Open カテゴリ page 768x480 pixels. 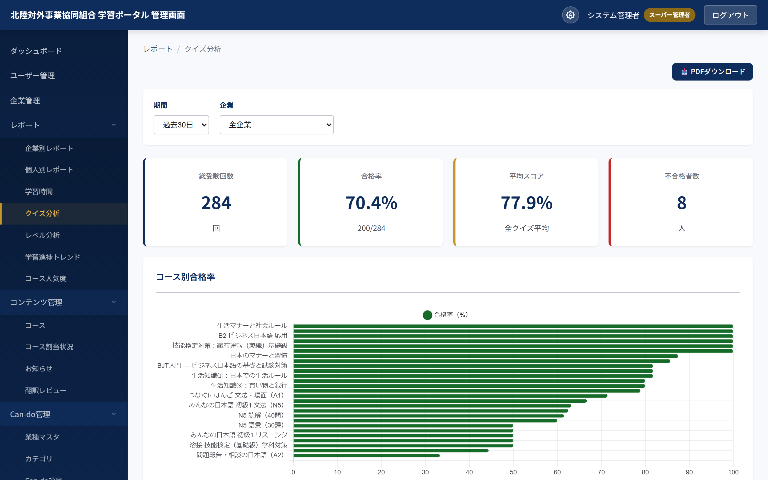pos(64,458)
